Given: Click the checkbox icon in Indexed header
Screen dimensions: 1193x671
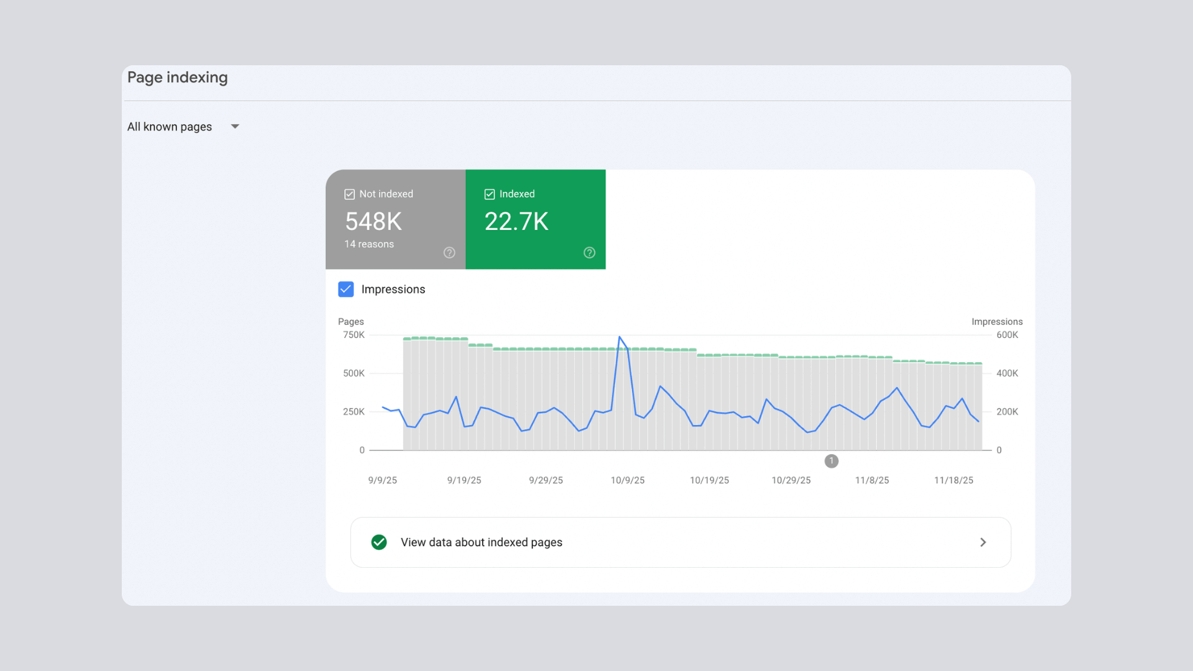Looking at the screenshot, I should (490, 194).
